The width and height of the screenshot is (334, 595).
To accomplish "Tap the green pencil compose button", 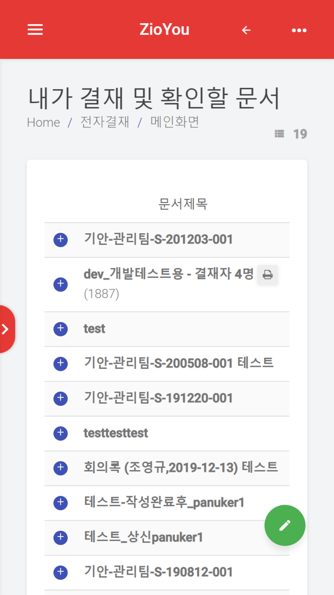I will coord(285,525).
